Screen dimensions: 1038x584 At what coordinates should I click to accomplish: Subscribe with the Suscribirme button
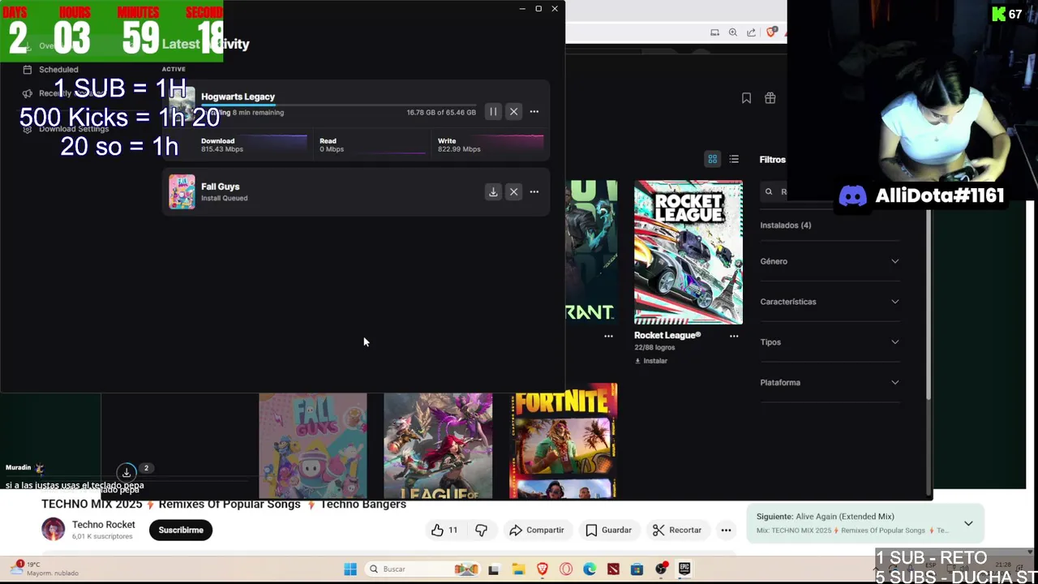click(181, 530)
